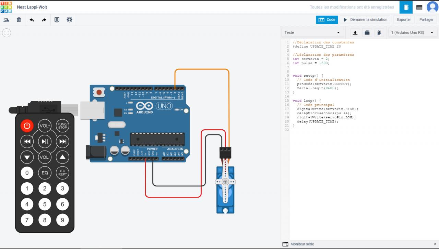Viewport: 439px width, 249px height.
Task: Click code line 'pinMode(servoPin,OUTPUT);'
Action: [x=324, y=84]
